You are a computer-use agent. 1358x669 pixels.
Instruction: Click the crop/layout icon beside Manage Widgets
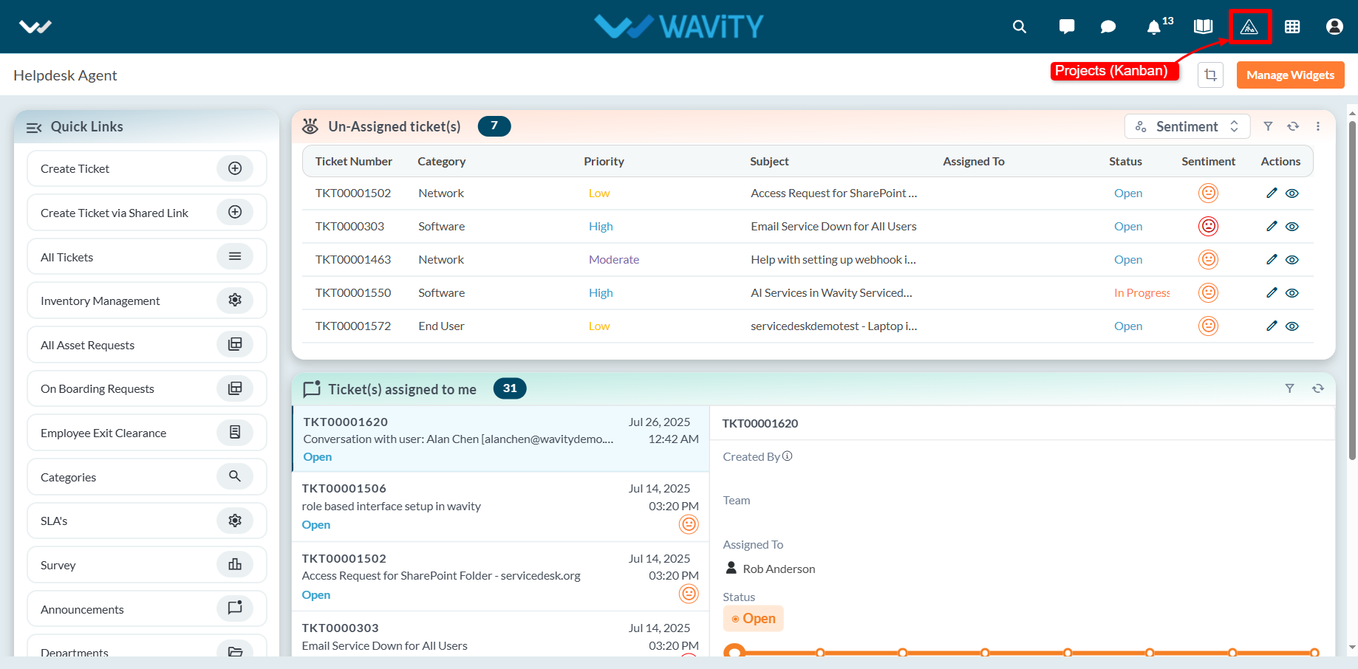[1210, 75]
